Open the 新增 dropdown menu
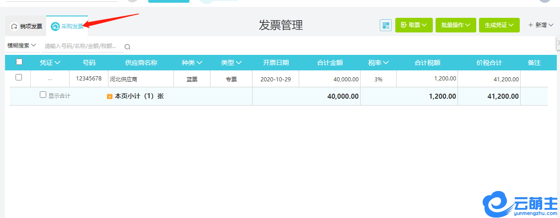Viewport: 560px width, 218px height. (x=541, y=25)
